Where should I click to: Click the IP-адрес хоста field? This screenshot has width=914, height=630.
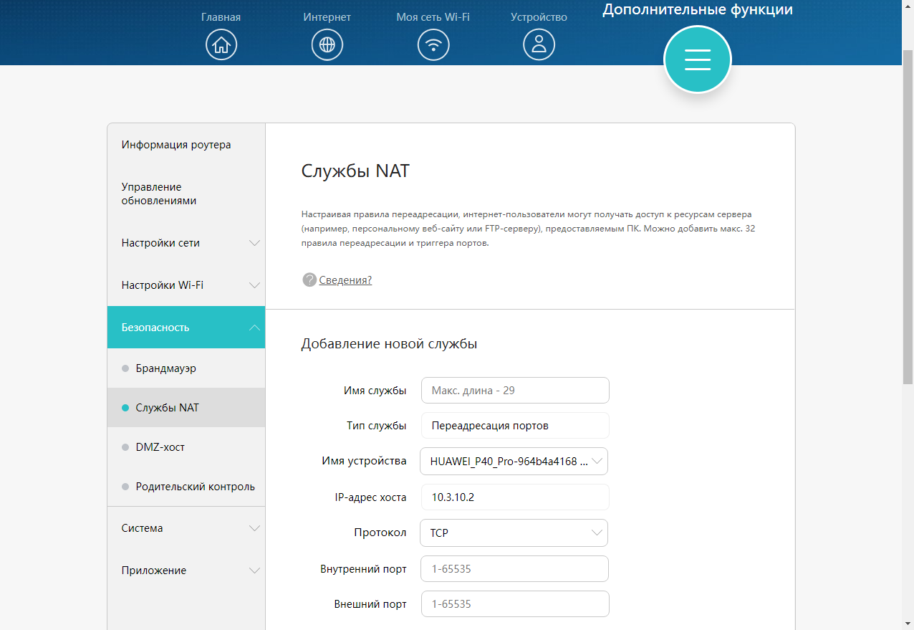pyautogui.click(x=515, y=497)
